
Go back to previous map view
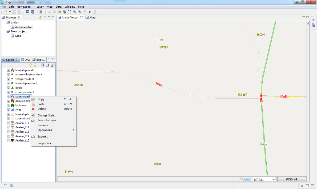coord(49,12)
